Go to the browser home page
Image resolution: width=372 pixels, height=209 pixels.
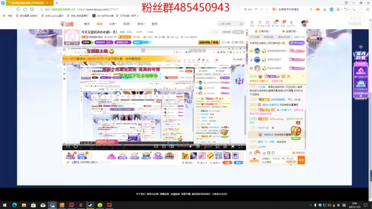point(25,9)
